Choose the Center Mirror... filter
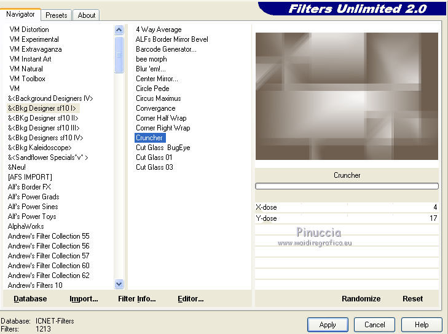This screenshot has height=334, width=448. [x=157, y=79]
